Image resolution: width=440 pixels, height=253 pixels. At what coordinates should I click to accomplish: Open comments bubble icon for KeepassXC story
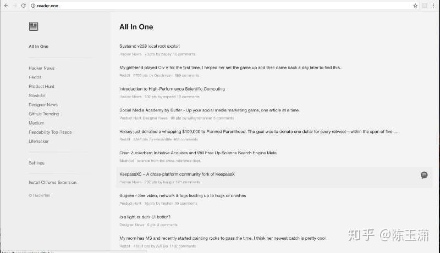tap(424, 175)
